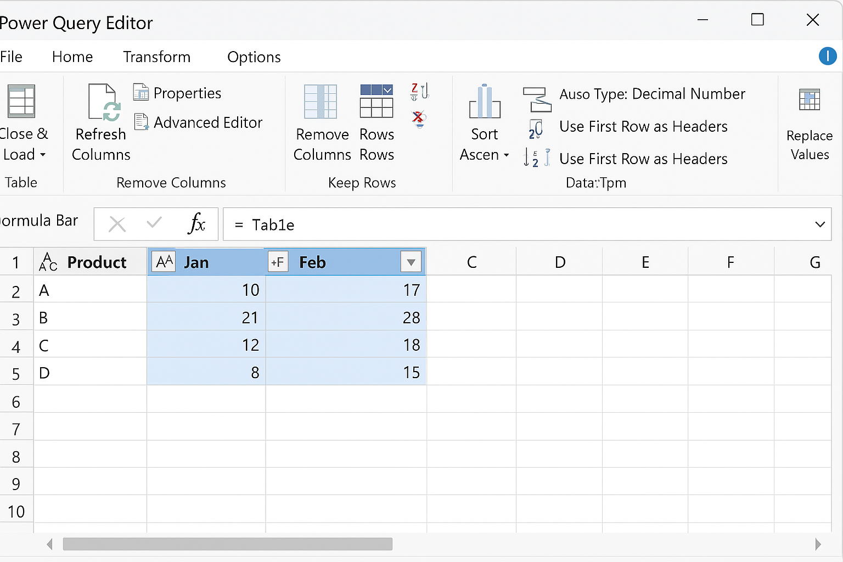This screenshot has height=562, width=843.
Task: Open the File menu
Action: pos(11,57)
